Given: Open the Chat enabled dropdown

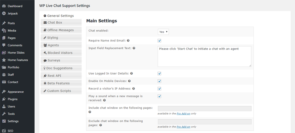Looking at the screenshot, I should click(x=163, y=32).
